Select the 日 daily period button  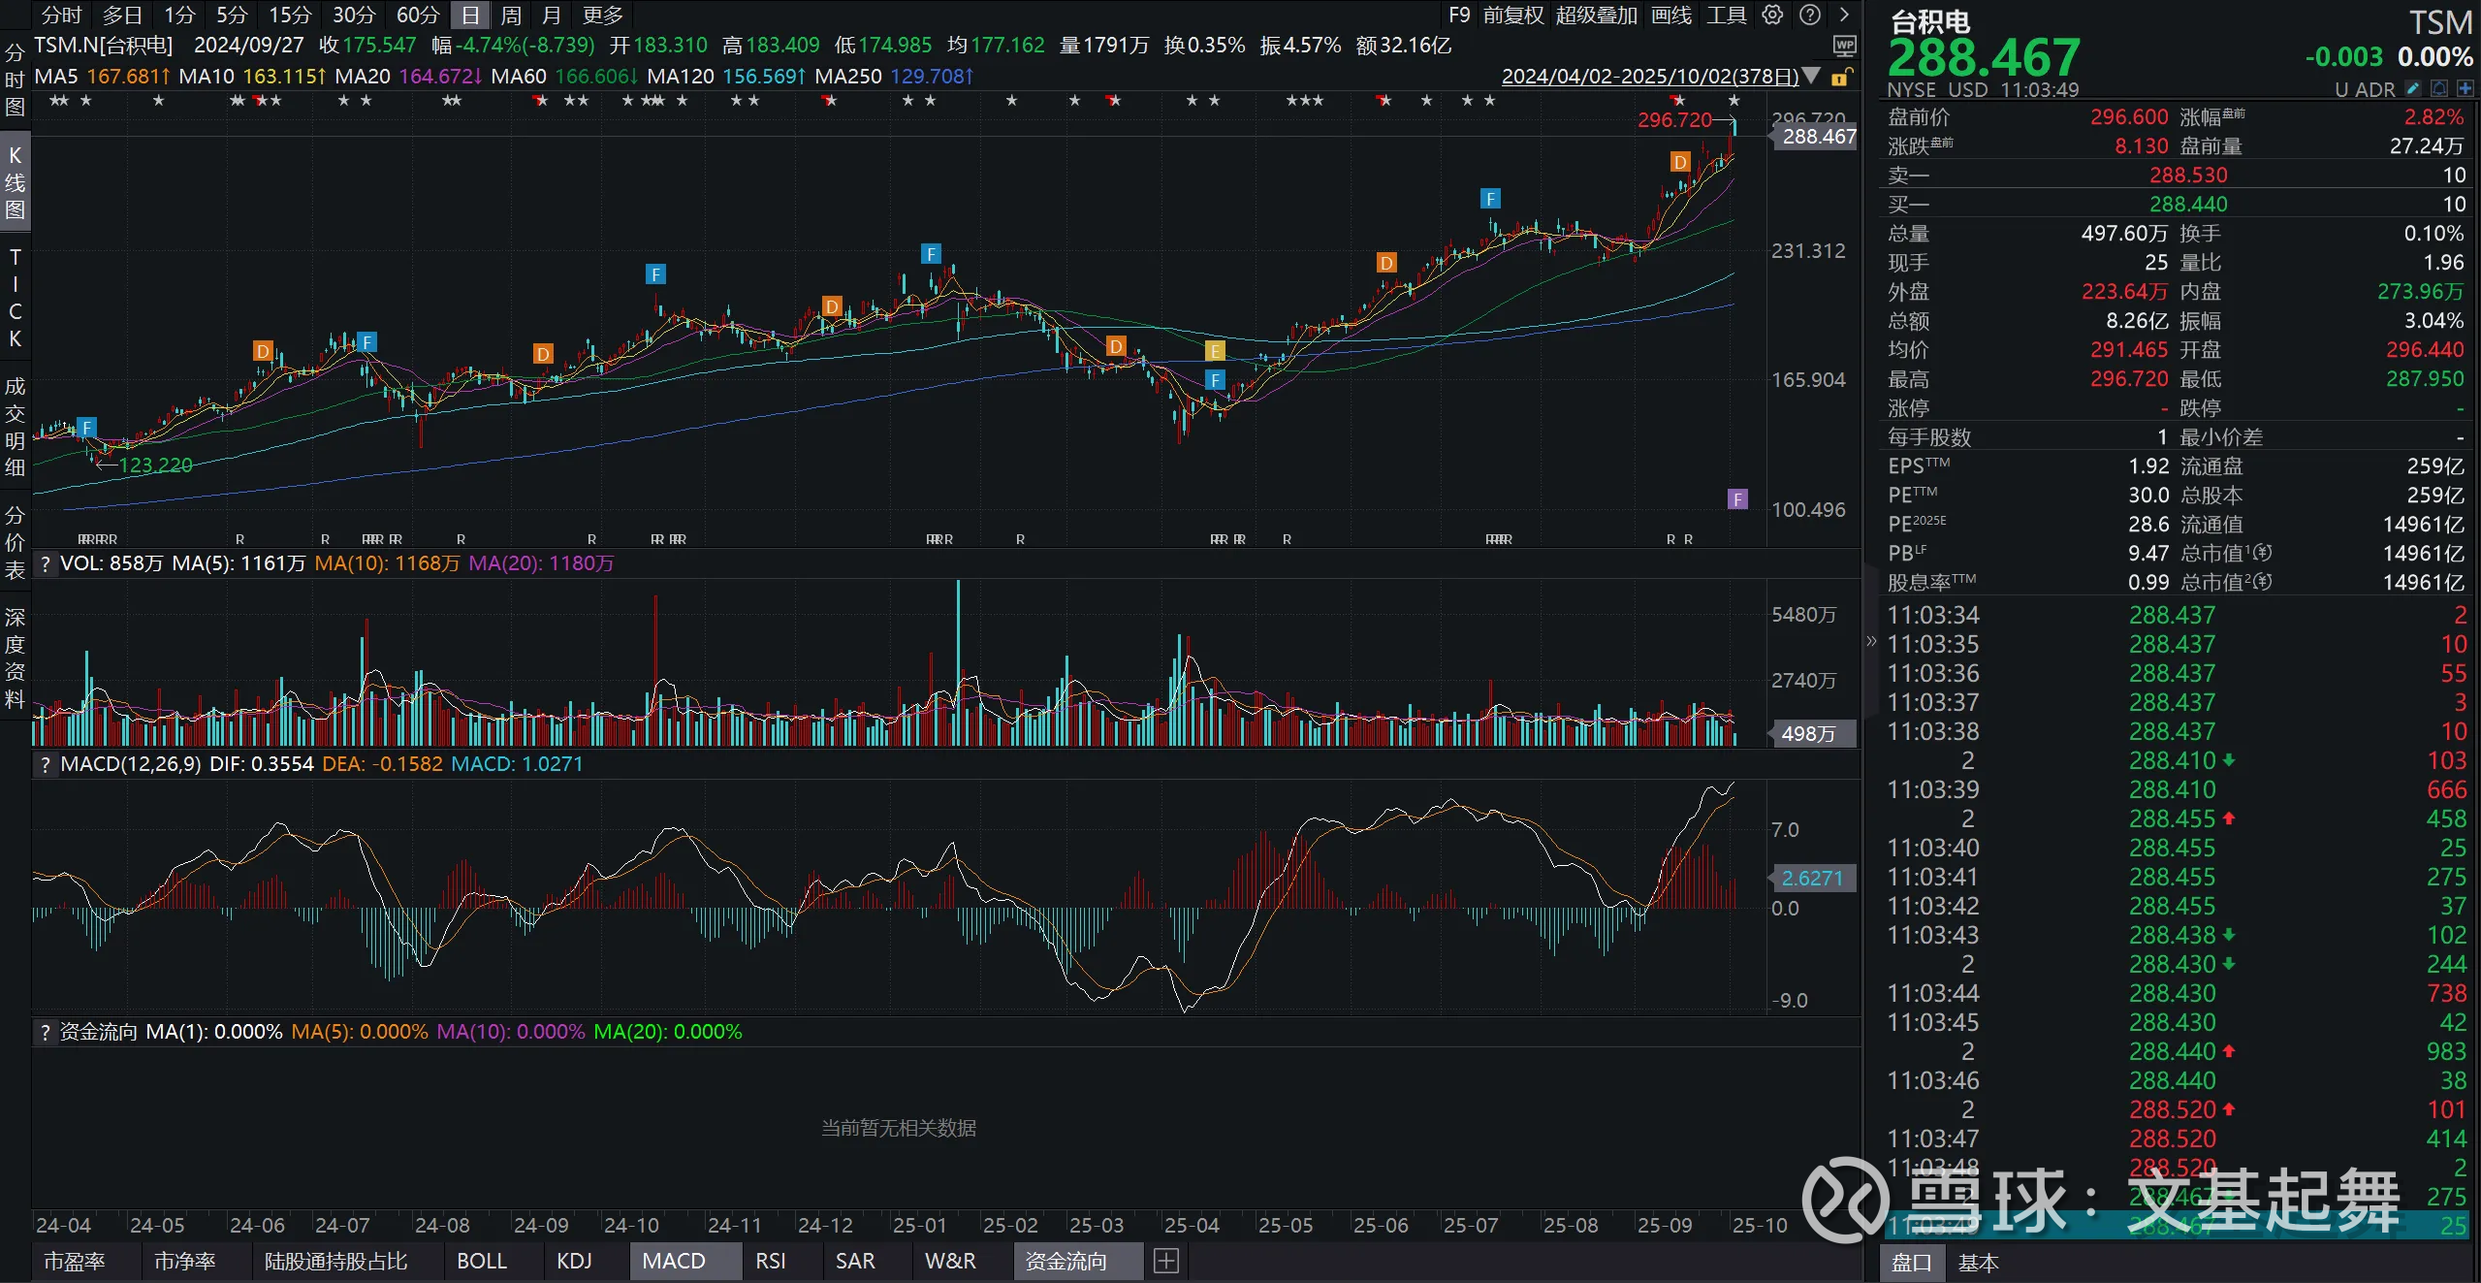(470, 15)
